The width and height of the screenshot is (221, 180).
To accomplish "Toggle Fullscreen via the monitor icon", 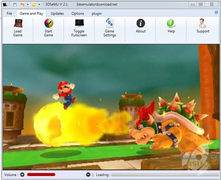I will pos(79,23).
